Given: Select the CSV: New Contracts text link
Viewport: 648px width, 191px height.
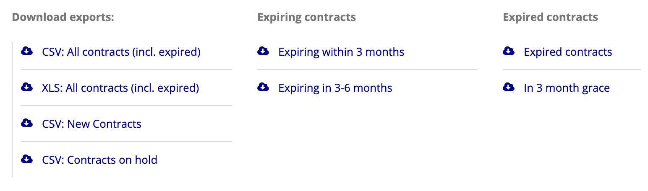Looking at the screenshot, I should tap(91, 124).
